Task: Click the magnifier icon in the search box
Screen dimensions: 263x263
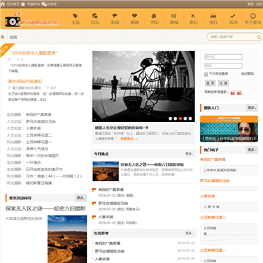Action: tap(259, 37)
